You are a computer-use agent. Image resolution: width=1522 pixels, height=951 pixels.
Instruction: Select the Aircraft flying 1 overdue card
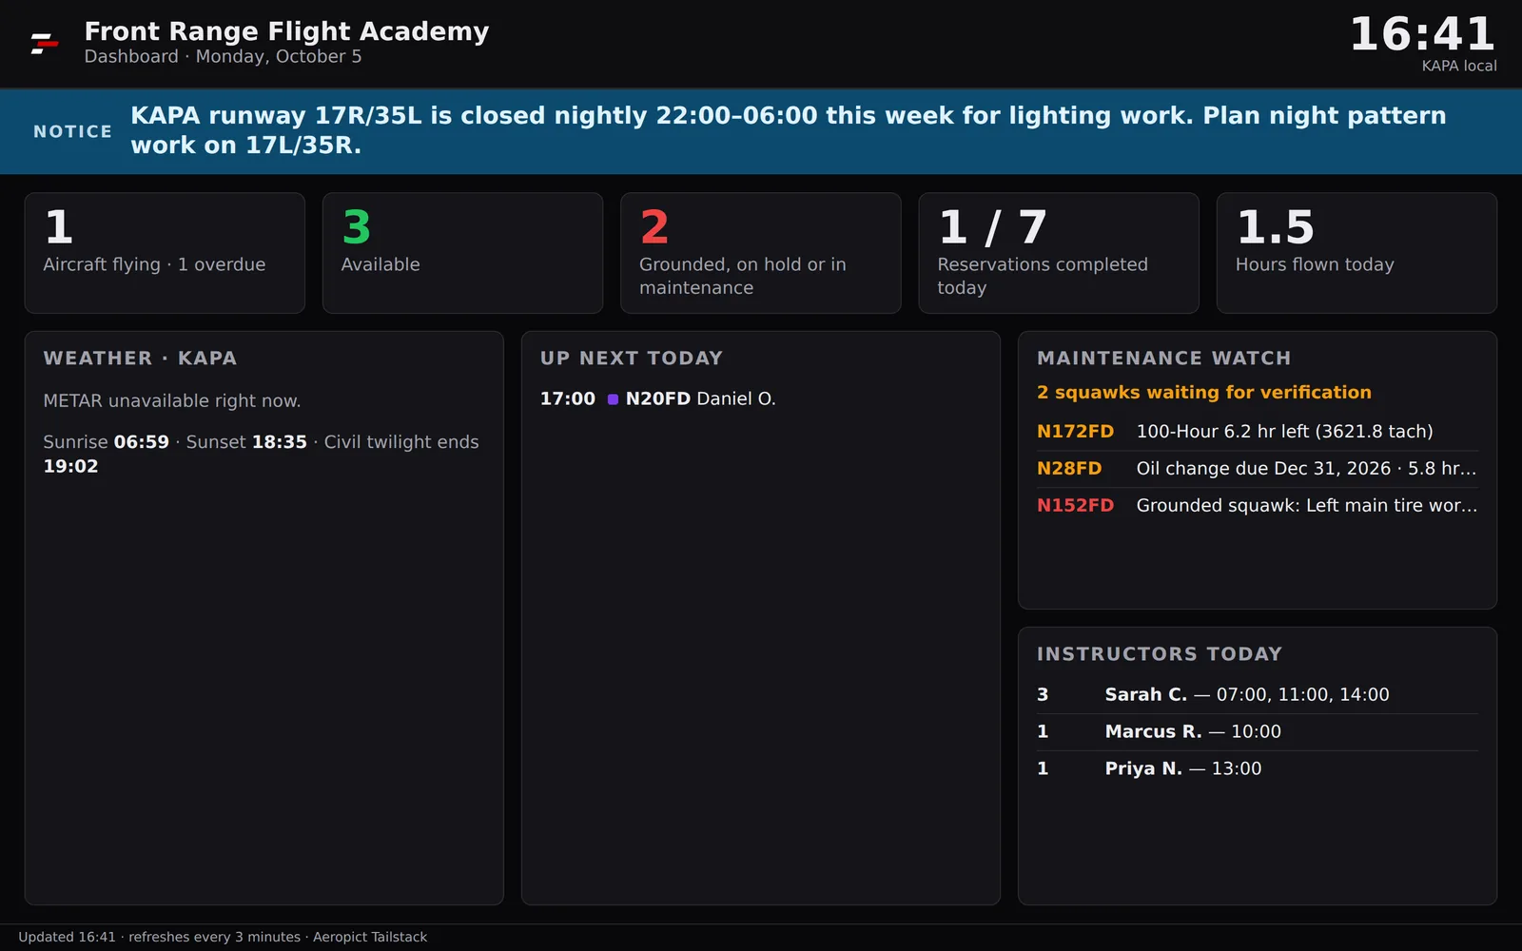click(x=165, y=253)
